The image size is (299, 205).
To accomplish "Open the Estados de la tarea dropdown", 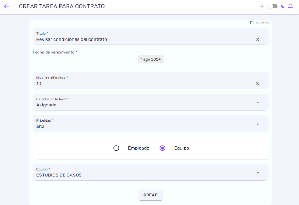I will [x=150, y=102].
